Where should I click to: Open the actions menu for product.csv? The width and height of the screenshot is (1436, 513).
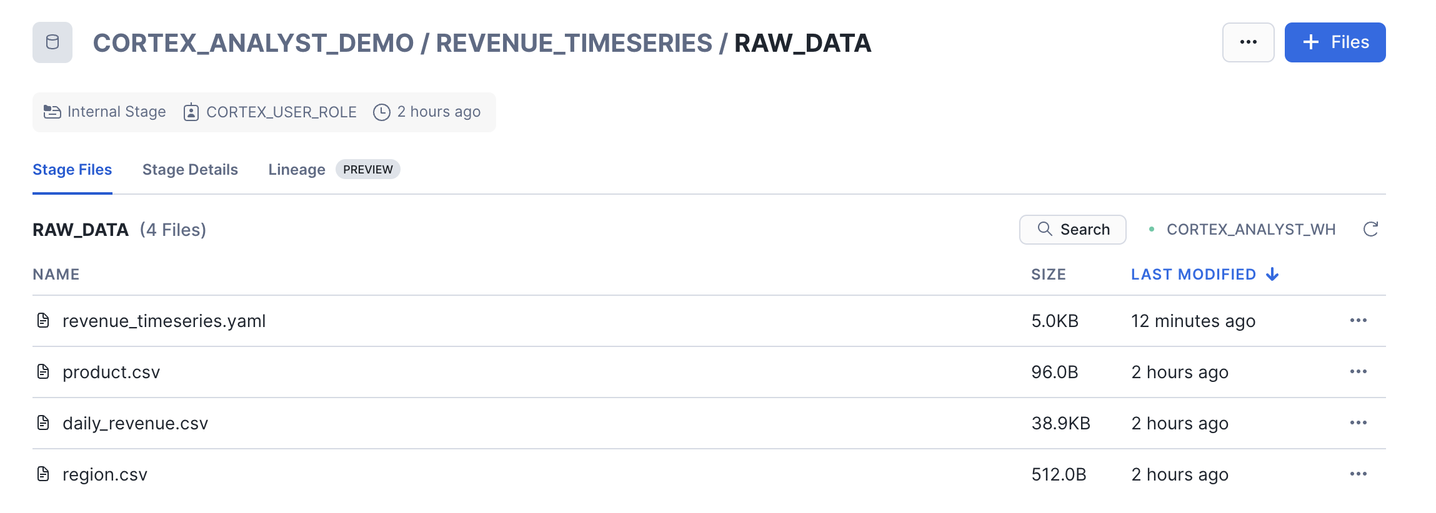[1358, 372]
